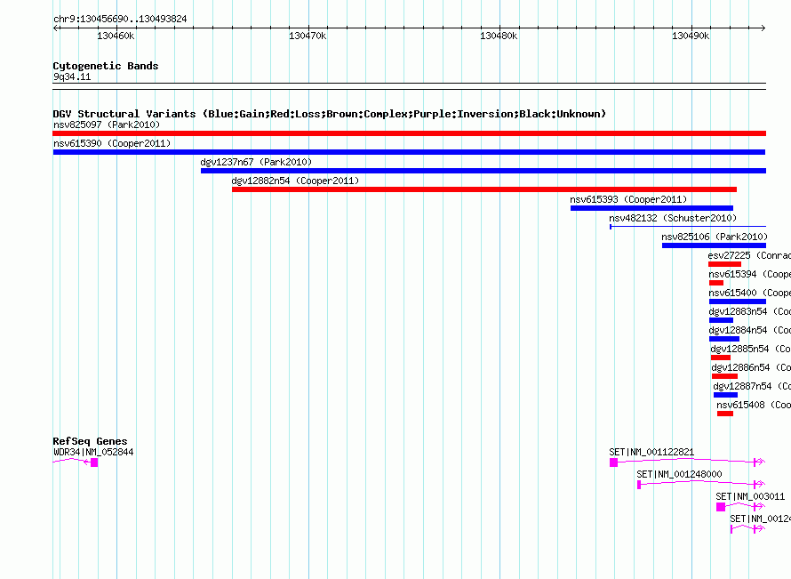
Task: Click the 9q34.11 band label
Action: tap(72, 76)
